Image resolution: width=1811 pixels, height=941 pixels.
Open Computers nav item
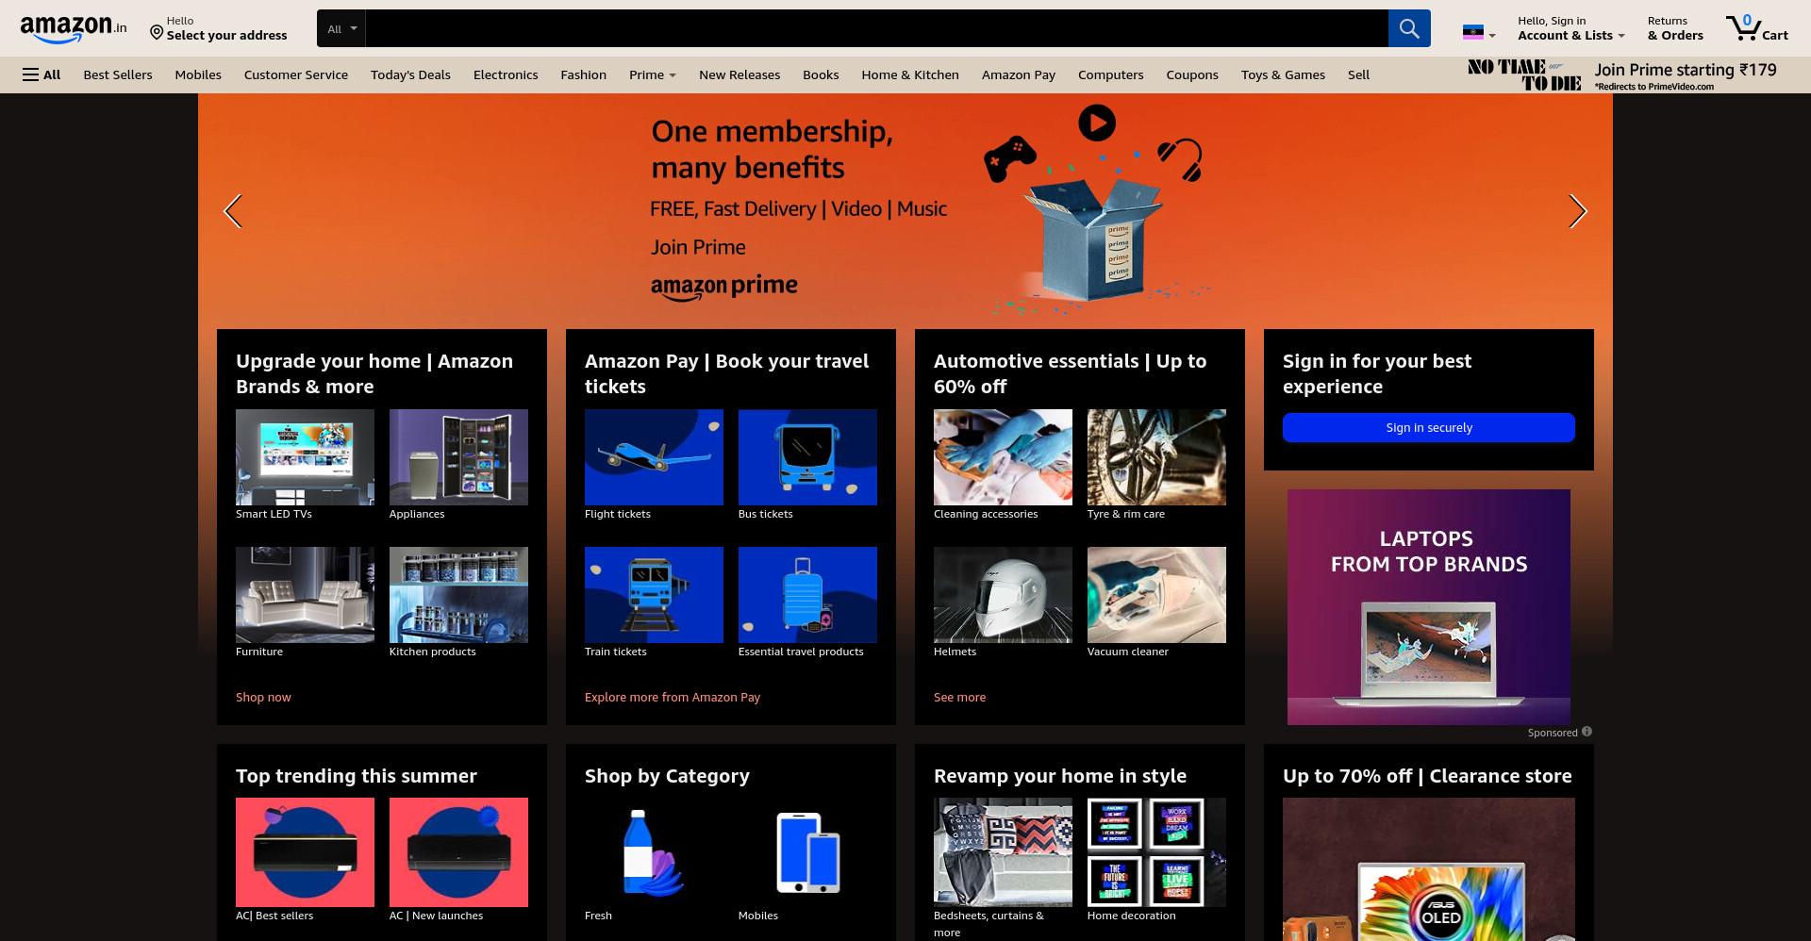pyautogui.click(x=1110, y=74)
